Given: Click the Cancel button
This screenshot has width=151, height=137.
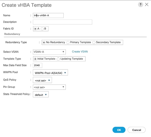Looking at the screenshot, I should [x=137, y=130].
